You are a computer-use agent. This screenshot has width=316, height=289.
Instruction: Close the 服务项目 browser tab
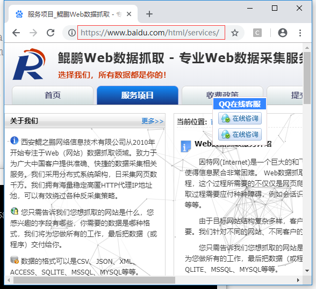(129, 14)
